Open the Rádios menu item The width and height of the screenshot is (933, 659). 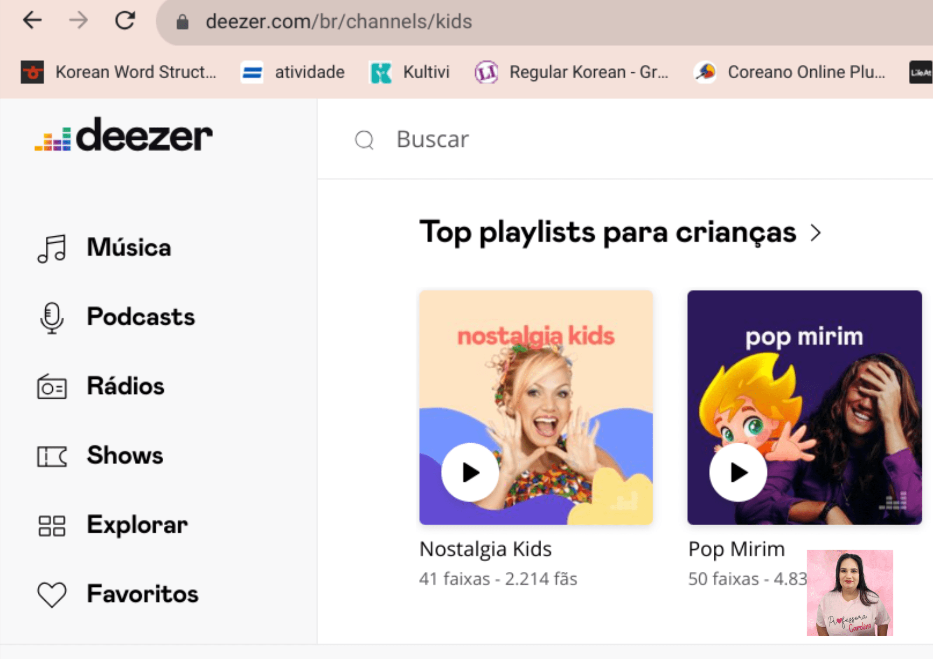coord(126,386)
